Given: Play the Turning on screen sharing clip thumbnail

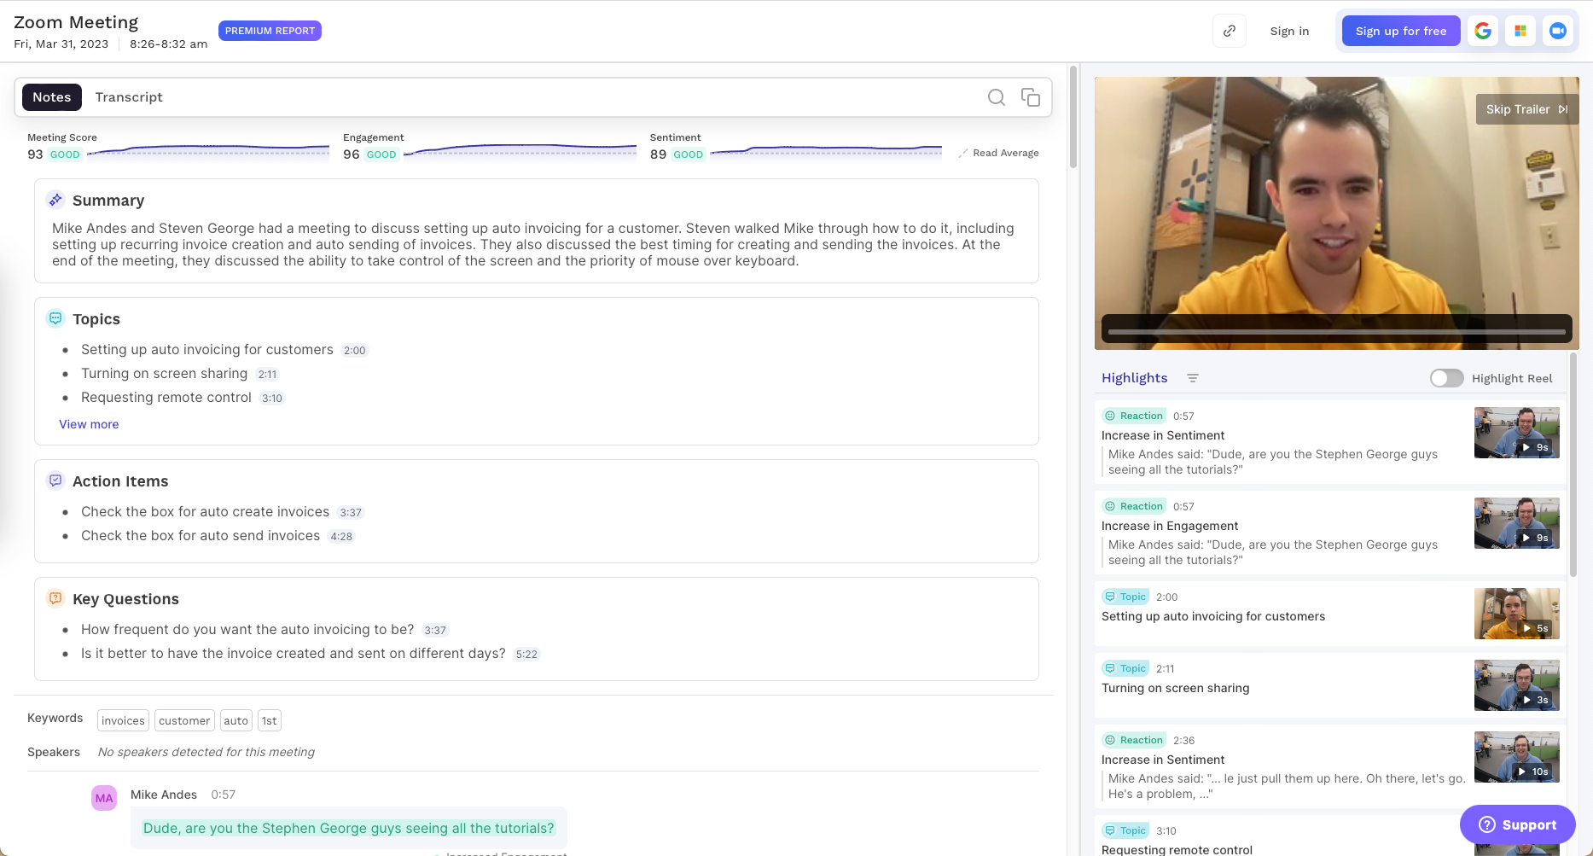Looking at the screenshot, I should [x=1517, y=685].
